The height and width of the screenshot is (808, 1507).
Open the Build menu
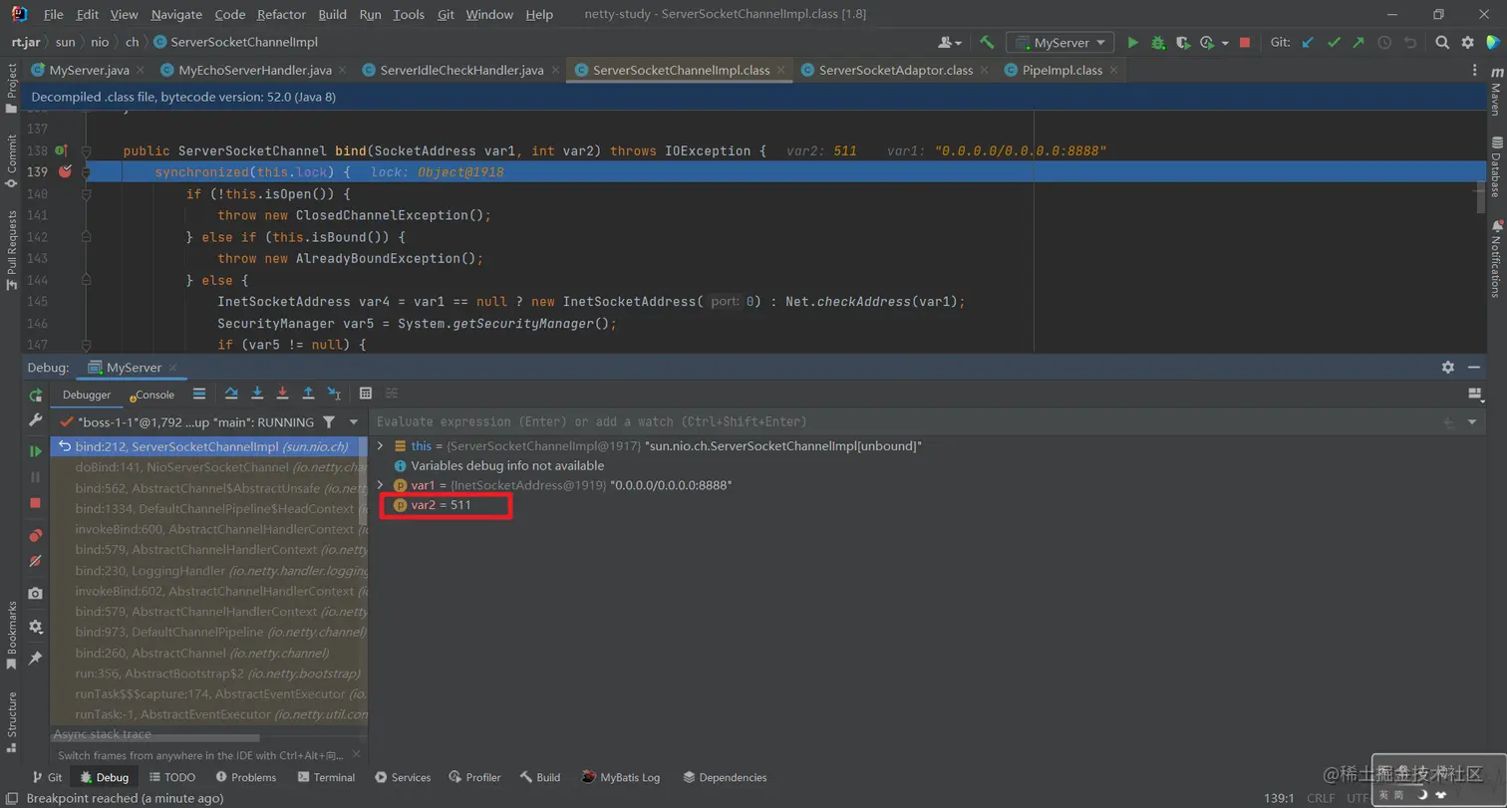coord(333,15)
